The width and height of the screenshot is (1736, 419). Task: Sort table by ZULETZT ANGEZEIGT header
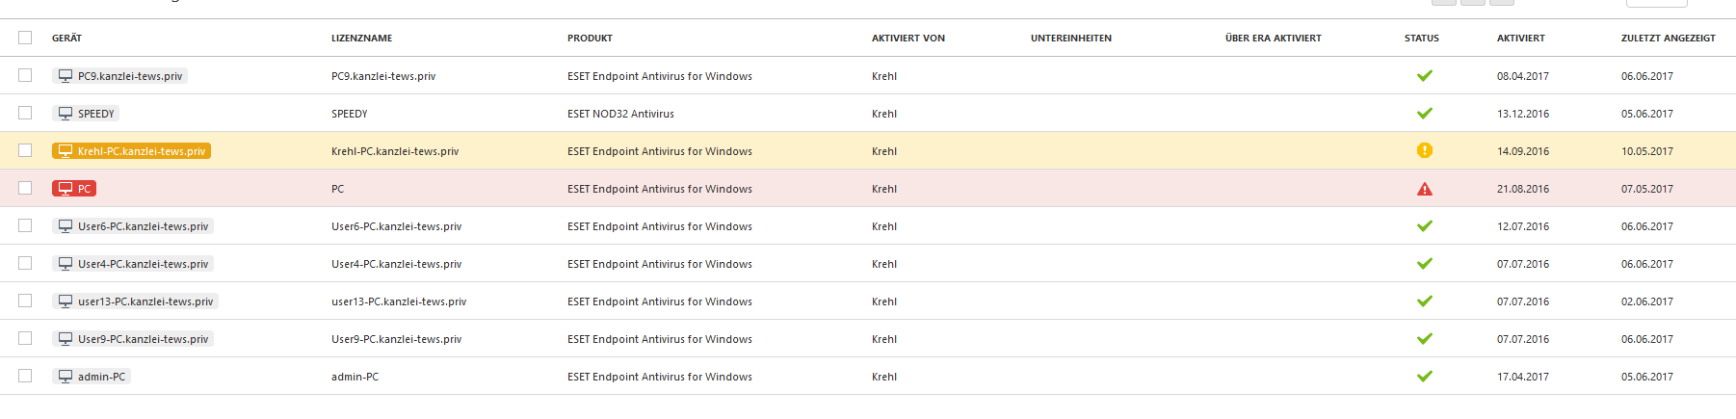point(1668,39)
